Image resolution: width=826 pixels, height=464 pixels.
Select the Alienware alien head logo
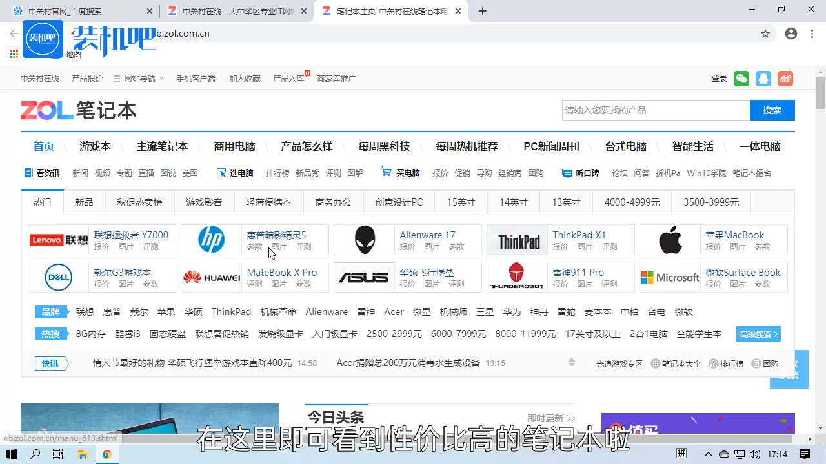pos(364,239)
